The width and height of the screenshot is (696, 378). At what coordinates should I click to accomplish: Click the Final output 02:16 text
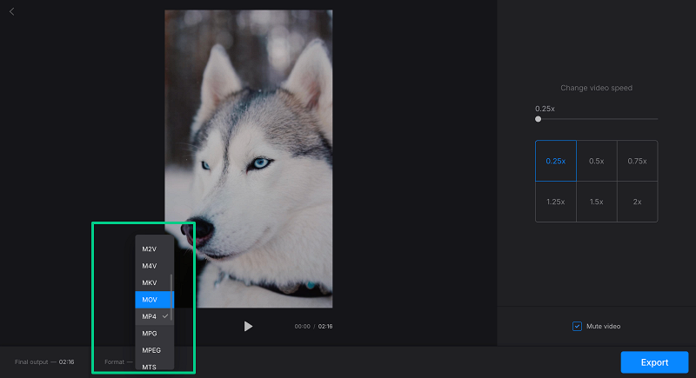coord(44,362)
